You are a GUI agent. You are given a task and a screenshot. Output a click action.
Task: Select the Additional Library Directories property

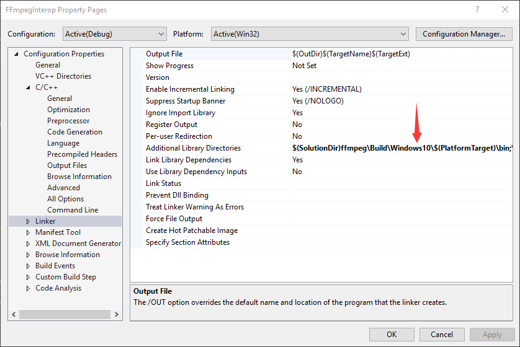(193, 148)
